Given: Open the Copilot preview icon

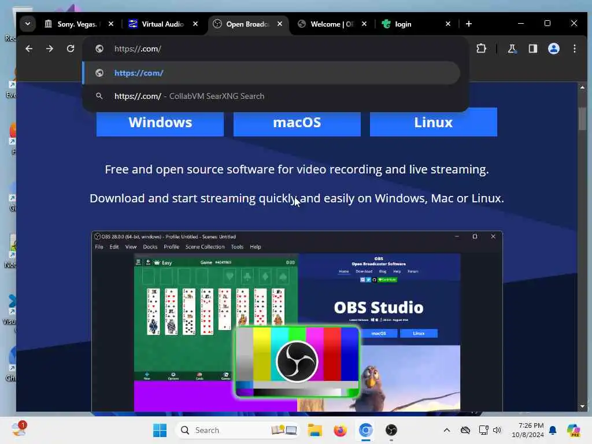Looking at the screenshot, I should pos(573,430).
